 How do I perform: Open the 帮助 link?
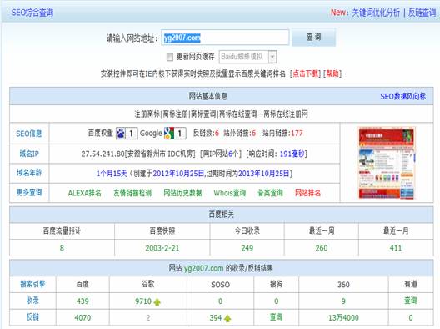click(x=332, y=73)
